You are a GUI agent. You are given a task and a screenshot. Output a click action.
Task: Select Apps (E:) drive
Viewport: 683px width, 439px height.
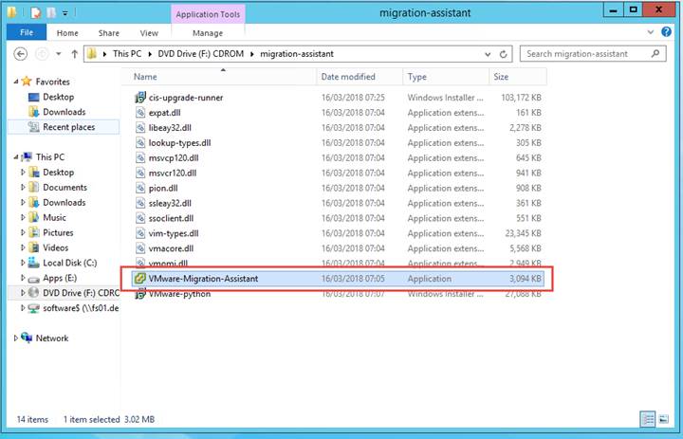tap(60, 278)
